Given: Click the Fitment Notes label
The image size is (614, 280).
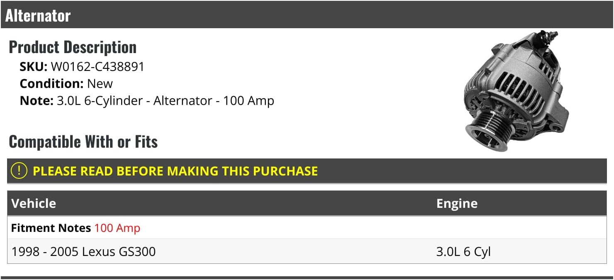Looking at the screenshot, I should [x=51, y=228].
